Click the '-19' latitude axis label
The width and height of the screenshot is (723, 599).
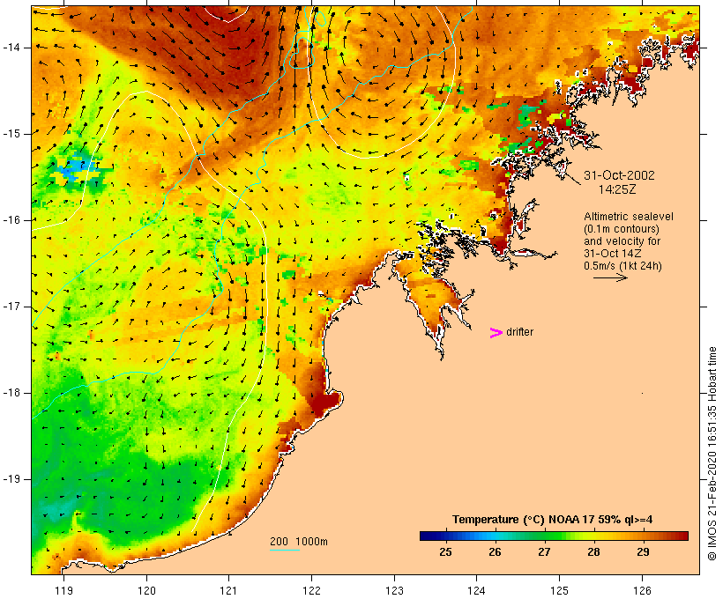[11, 479]
